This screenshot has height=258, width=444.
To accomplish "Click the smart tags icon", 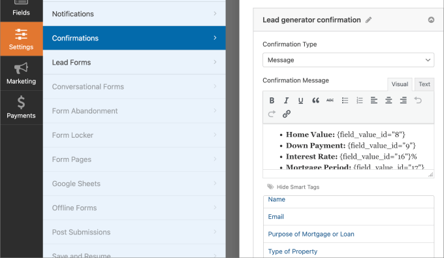I will pyautogui.click(x=270, y=187).
